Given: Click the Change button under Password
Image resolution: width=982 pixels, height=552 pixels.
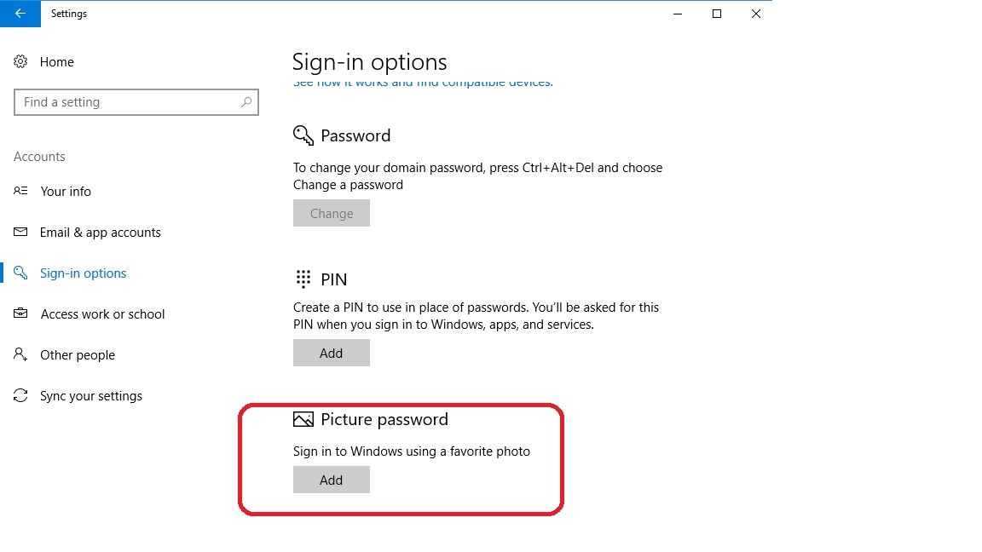Looking at the screenshot, I should pyautogui.click(x=331, y=213).
